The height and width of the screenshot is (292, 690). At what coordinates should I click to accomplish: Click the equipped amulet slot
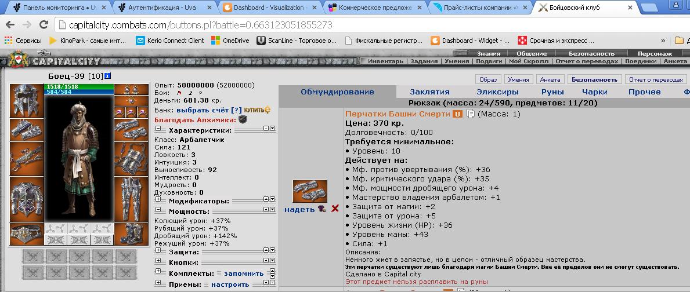[x=132, y=101]
